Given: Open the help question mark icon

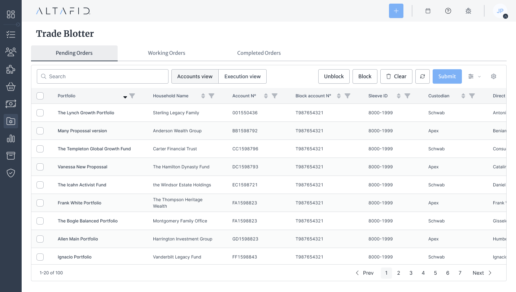Looking at the screenshot, I should [448, 11].
